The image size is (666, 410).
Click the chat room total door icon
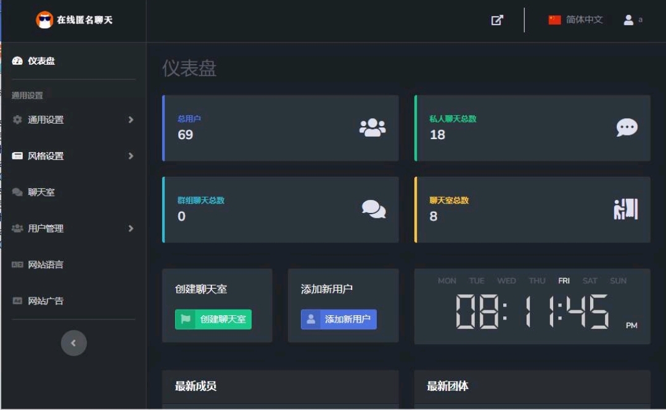point(625,209)
